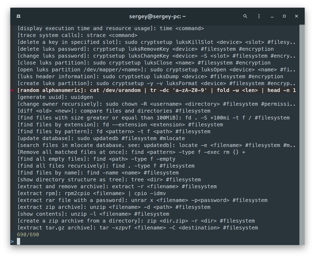Select the 'display execution time and resource usage' entry
This screenshot has height=258, width=315.
(x=111, y=28)
